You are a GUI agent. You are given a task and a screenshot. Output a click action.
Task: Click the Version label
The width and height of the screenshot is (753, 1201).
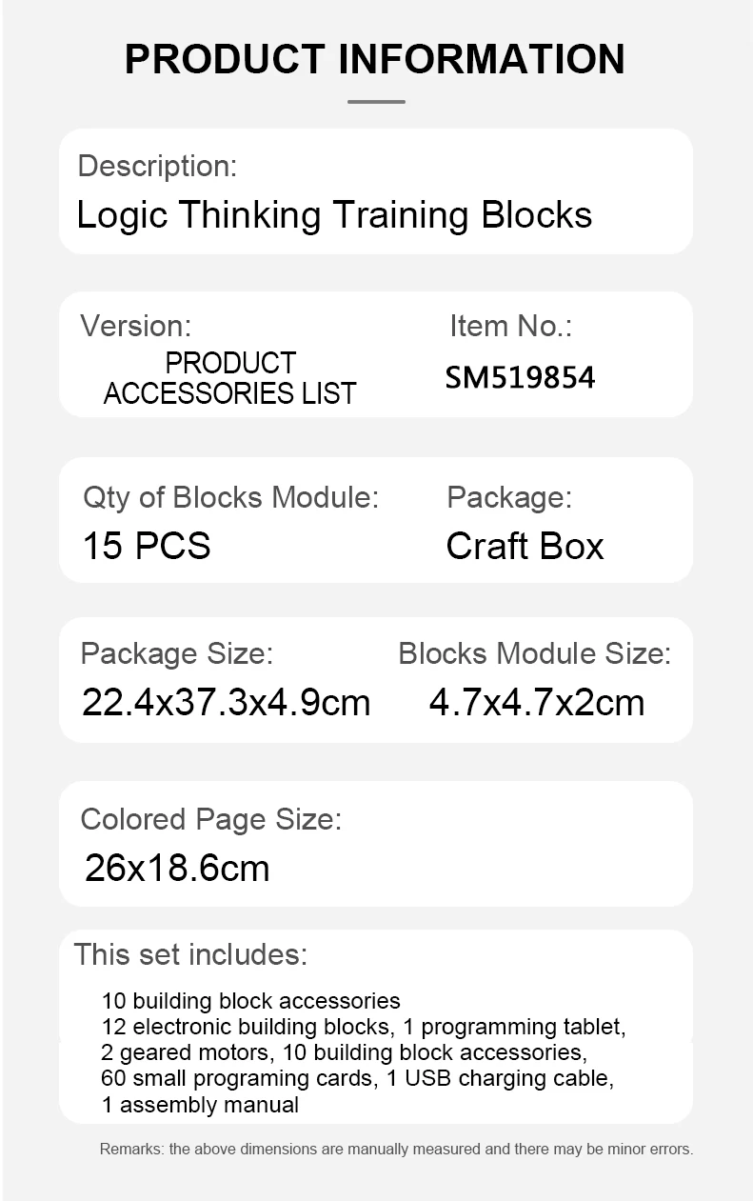[136, 326]
